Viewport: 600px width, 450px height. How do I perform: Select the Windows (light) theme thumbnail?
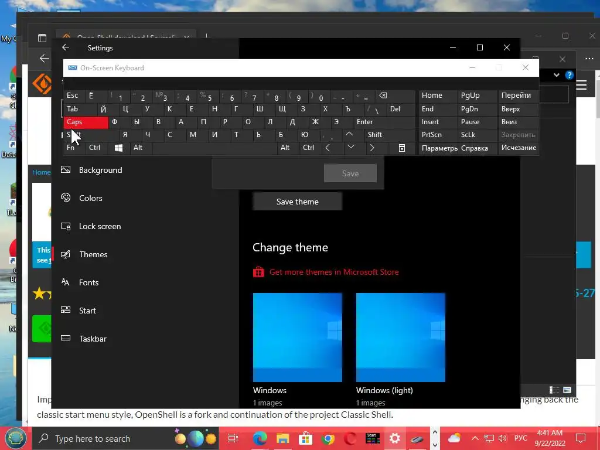tap(401, 337)
